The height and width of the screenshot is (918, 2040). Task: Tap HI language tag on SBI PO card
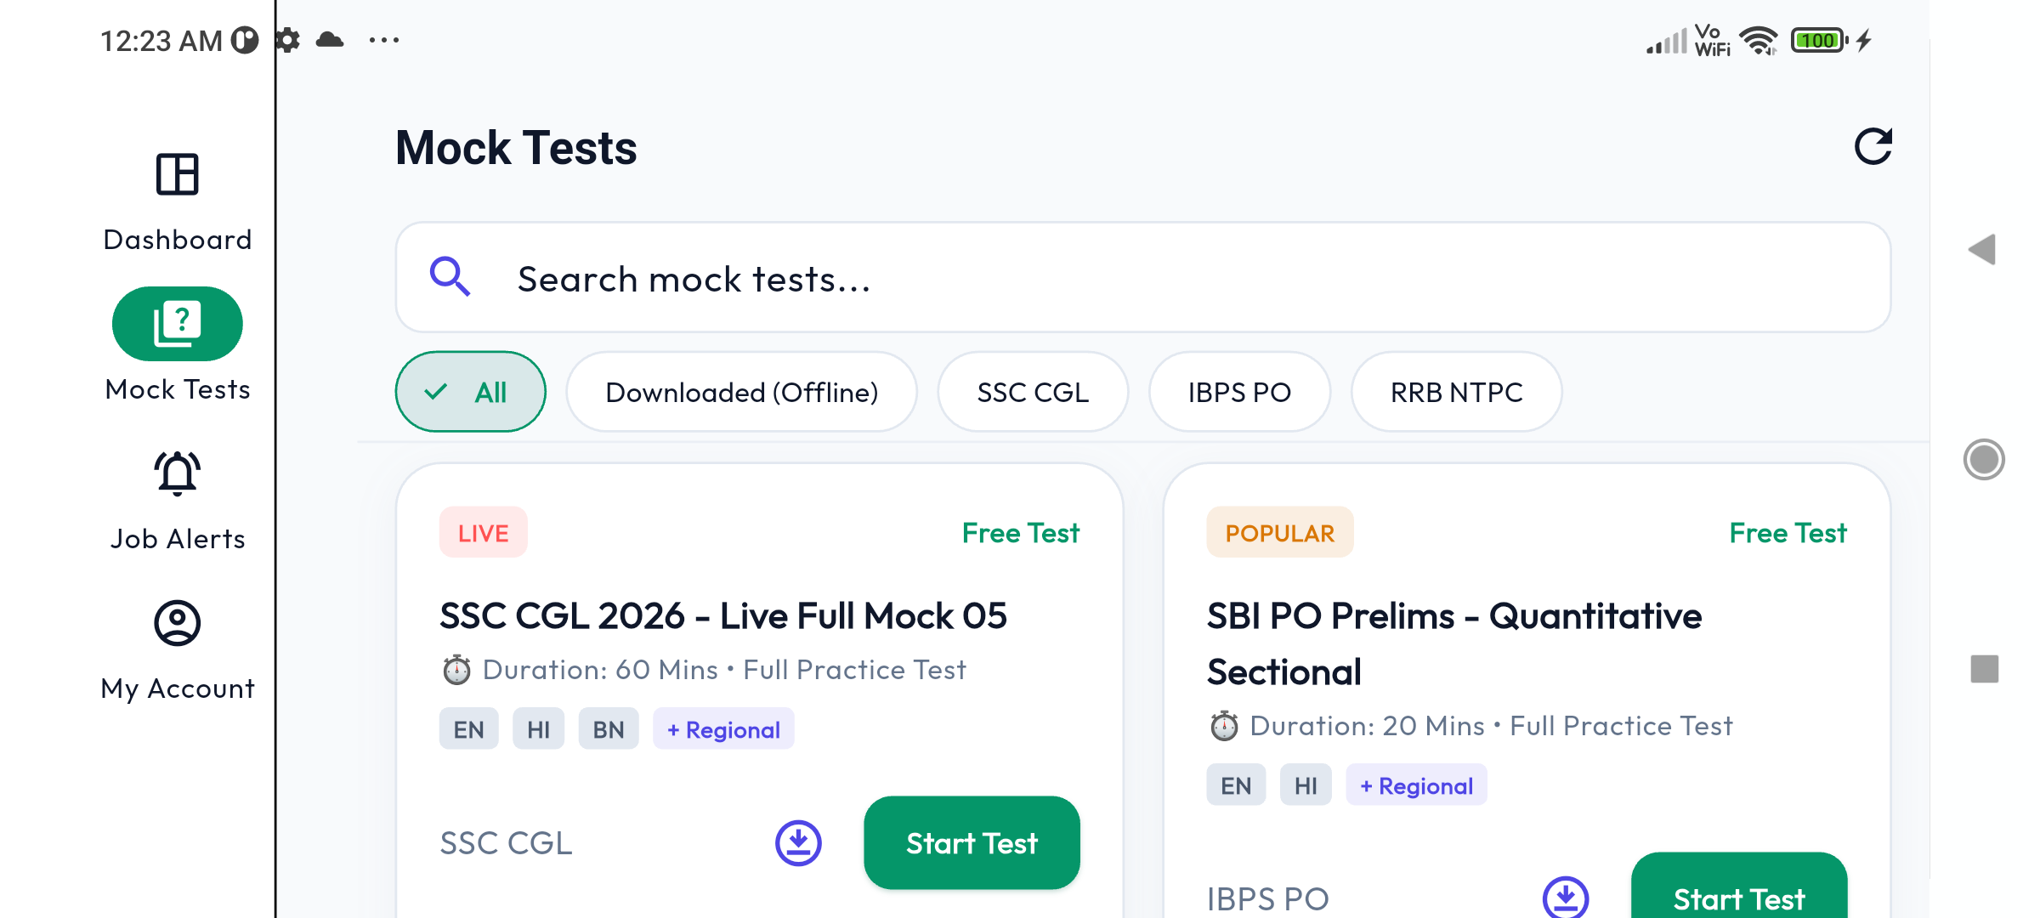pyautogui.click(x=1306, y=785)
